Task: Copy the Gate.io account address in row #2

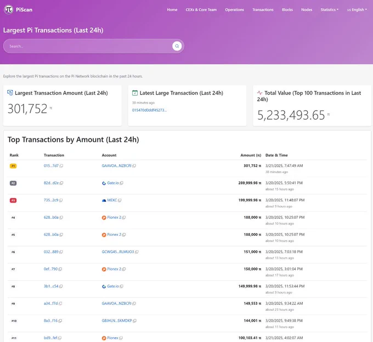Action: pos(122,183)
